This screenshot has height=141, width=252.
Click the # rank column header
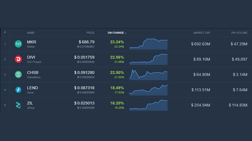click(x=5, y=32)
